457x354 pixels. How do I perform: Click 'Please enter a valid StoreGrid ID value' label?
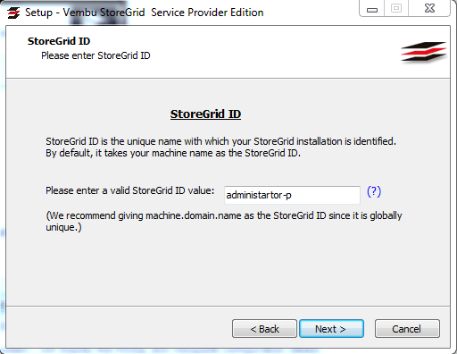129,190
